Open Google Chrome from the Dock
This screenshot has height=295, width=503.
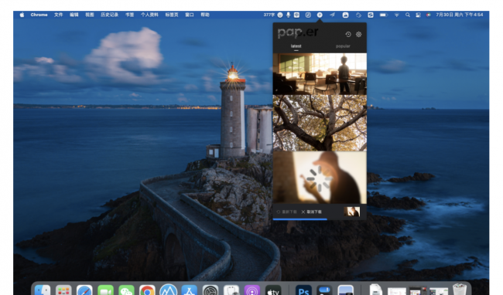[x=147, y=290]
